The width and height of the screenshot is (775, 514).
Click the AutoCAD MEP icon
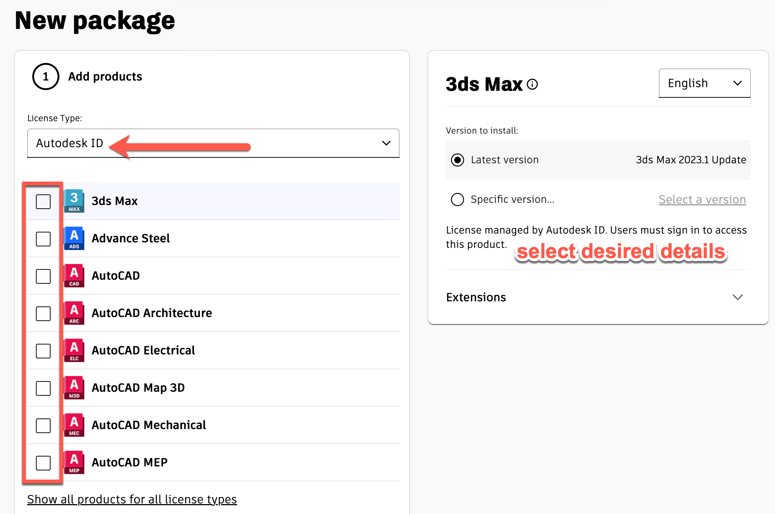74,462
